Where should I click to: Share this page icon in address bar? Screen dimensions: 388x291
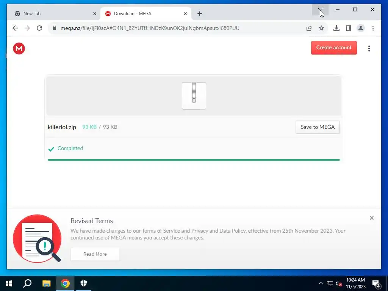[309, 28]
